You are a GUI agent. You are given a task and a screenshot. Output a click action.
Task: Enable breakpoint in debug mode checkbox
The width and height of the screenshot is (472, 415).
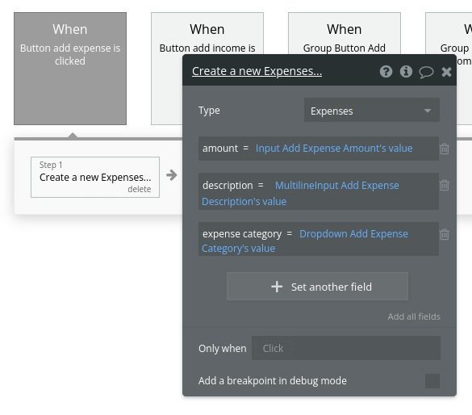[432, 381]
